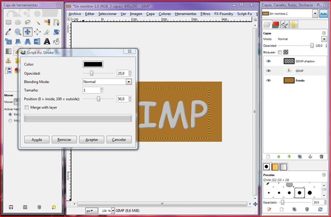Select the second radio option under Activar herramienta
Screen dimensions: 331x217
point(10,120)
